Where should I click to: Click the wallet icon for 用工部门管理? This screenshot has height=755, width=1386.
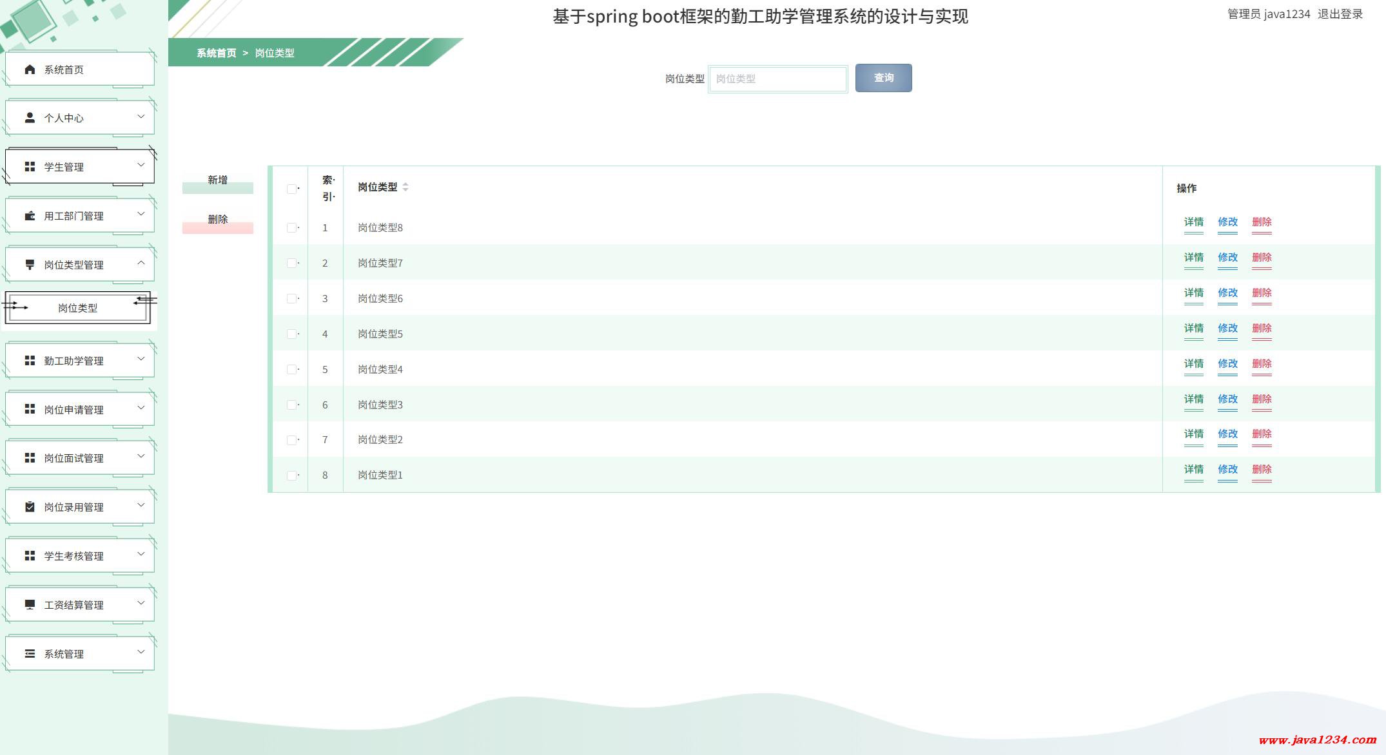[x=30, y=216]
